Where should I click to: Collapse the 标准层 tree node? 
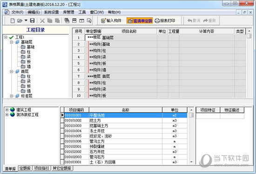click(x=12, y=96)
